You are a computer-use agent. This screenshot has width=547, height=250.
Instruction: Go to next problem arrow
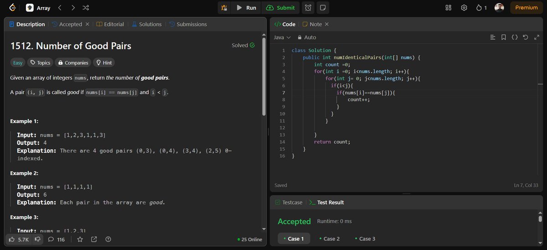tap(73, 8)
